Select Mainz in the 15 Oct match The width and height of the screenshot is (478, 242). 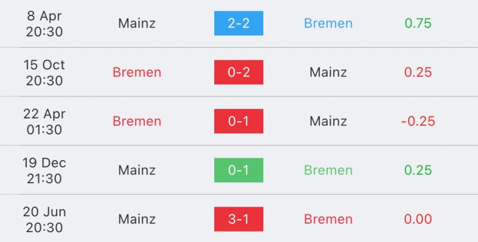[328, 72]
